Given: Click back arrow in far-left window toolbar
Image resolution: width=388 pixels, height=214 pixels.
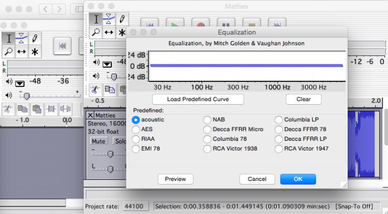Looking at the screenshot, I should [x=46, y=9].
